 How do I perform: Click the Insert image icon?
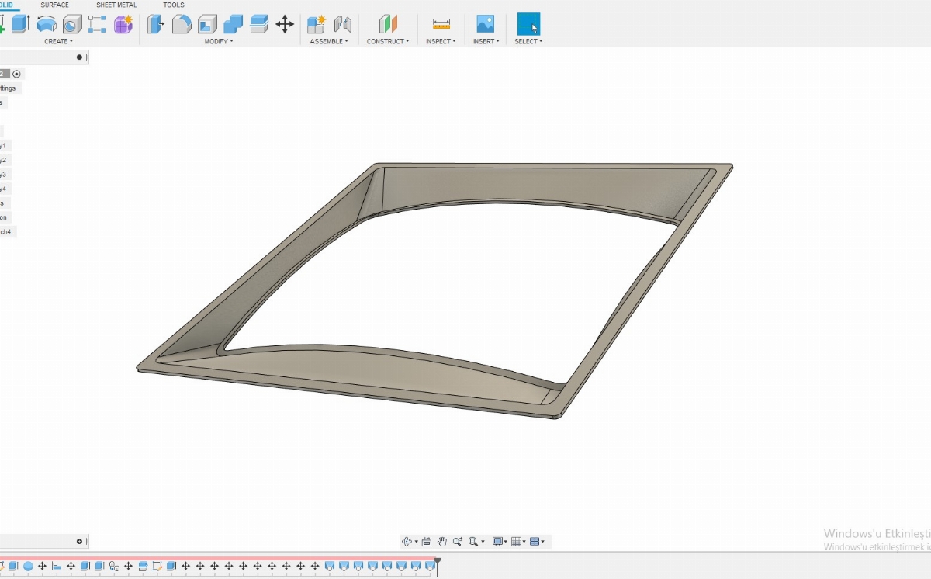[x=486, y=24]
